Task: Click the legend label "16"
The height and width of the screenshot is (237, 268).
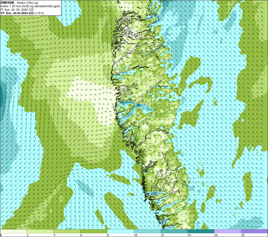Action: tap(216, 235)
